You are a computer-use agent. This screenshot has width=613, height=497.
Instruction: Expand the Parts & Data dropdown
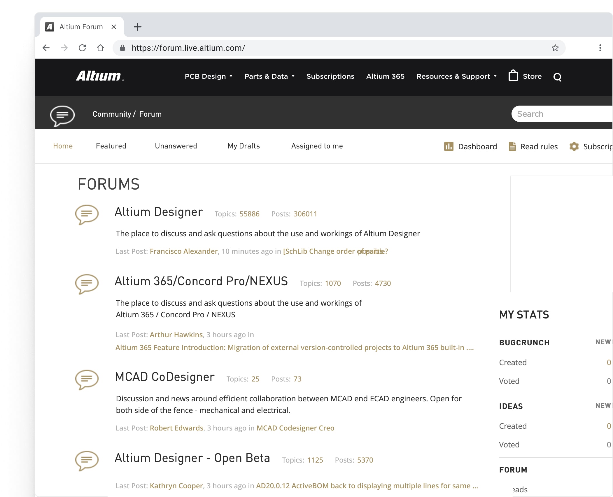269,76
